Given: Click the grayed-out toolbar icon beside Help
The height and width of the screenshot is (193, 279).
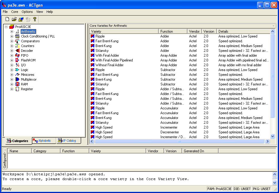Looking at the screenshot, I should (28, 19).
